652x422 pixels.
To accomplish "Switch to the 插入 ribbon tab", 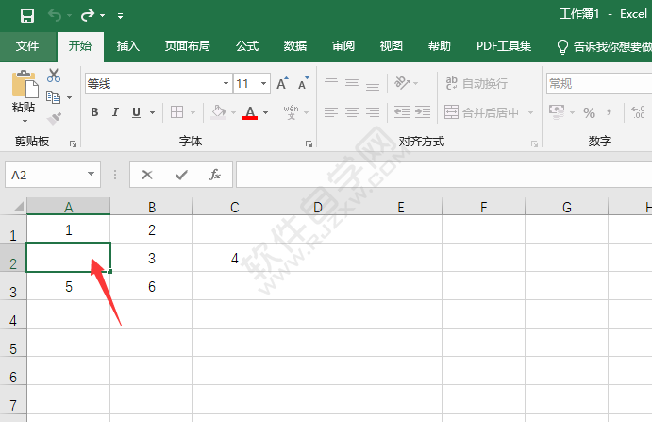I will point(128,46).
